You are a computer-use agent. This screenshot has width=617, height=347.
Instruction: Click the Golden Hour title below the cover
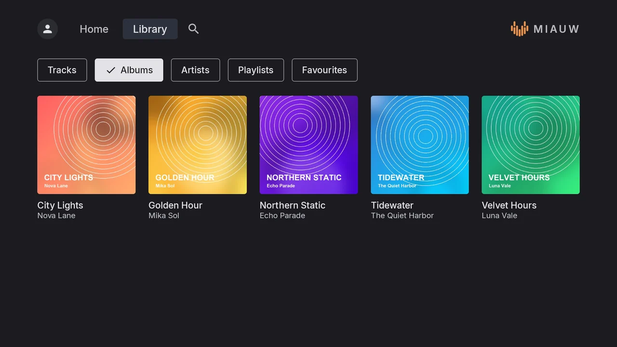click(x=175, y=205)
